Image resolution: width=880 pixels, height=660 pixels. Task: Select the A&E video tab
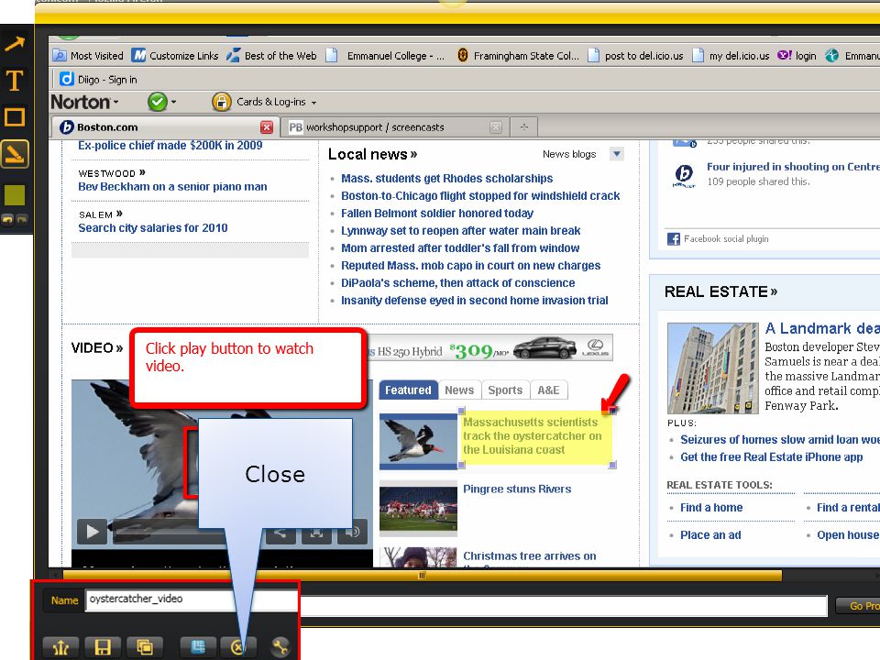tap(548, 390)
